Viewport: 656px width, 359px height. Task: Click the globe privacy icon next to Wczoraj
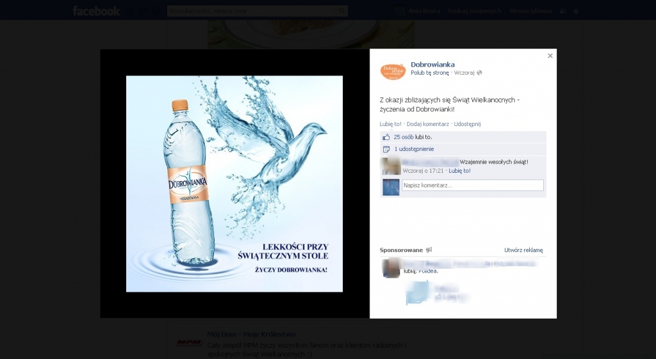click(479, 73)
